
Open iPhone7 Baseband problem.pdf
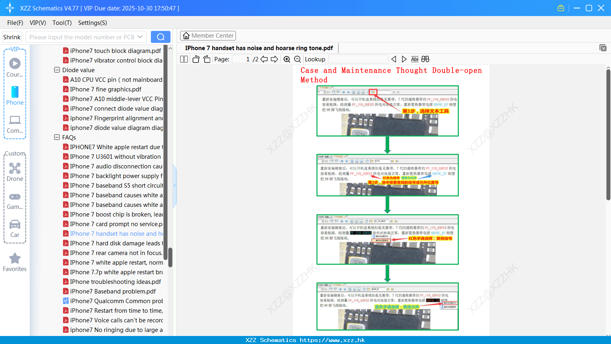click(110, 291)
